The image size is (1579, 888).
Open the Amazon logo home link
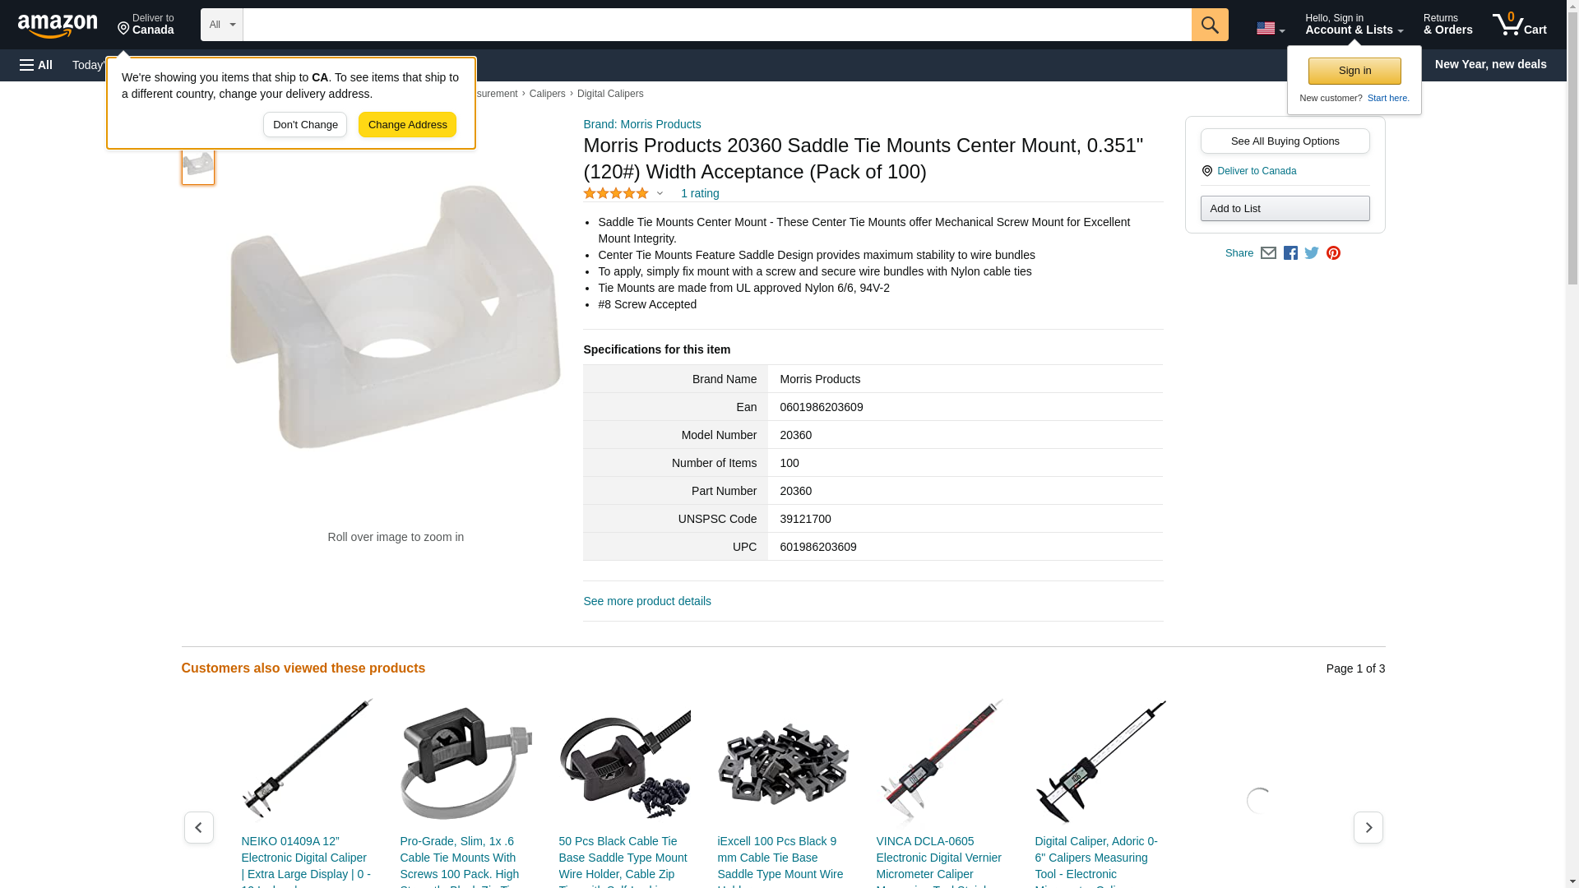pos(58,25)
